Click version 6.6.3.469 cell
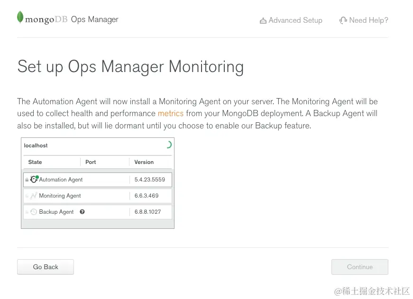This screenshot has width=413, height=299. coord(147,196)
